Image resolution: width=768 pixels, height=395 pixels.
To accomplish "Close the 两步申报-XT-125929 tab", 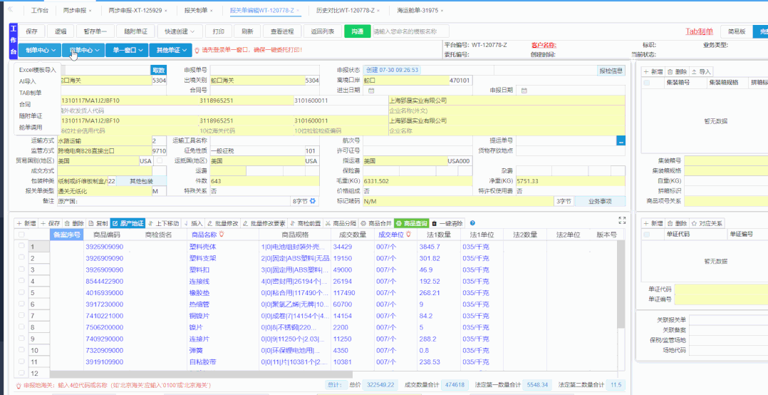I will point(165,10).
